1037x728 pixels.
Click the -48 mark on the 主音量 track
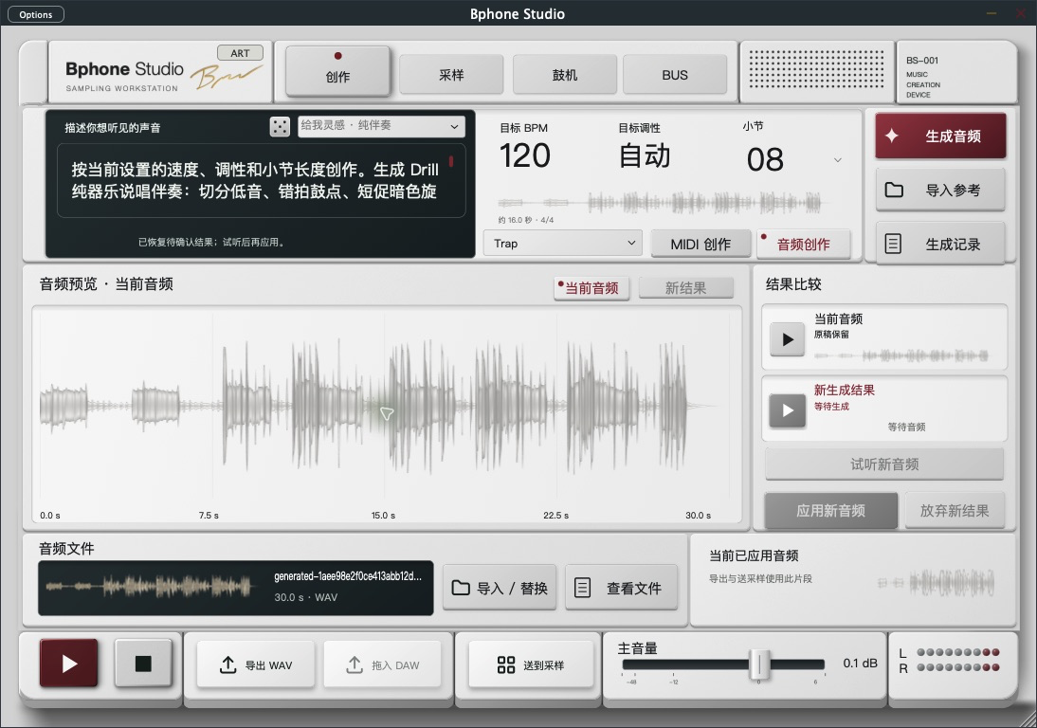pos(631,681)
